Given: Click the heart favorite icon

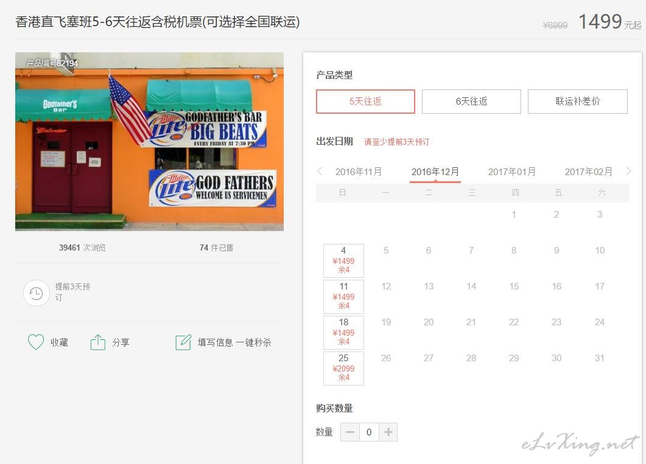Looking at the screenshot, I should click(x=36, y=342).
